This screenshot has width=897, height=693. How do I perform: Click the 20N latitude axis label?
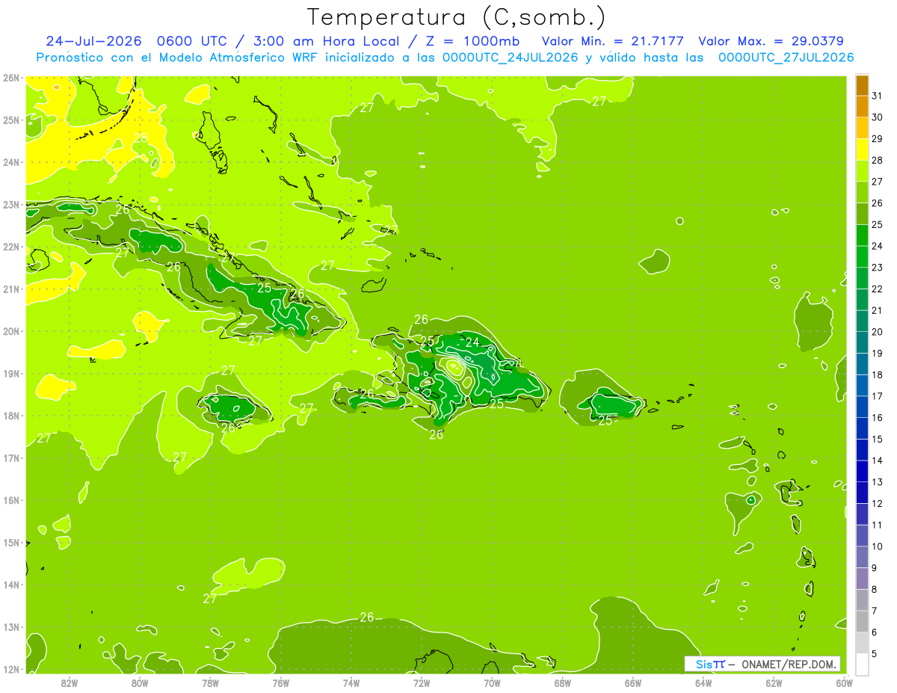(x=11, y=331)
